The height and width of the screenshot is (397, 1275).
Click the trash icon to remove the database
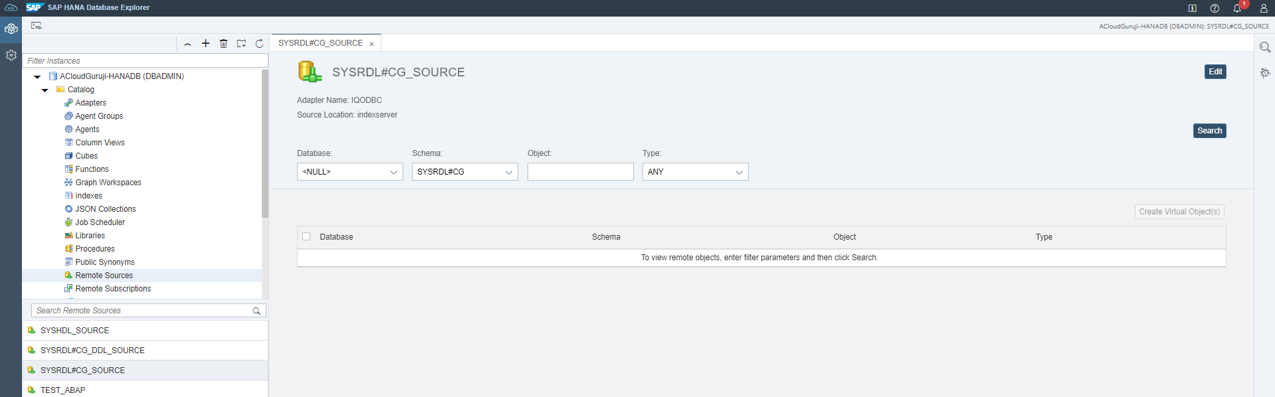click(224, 43)
